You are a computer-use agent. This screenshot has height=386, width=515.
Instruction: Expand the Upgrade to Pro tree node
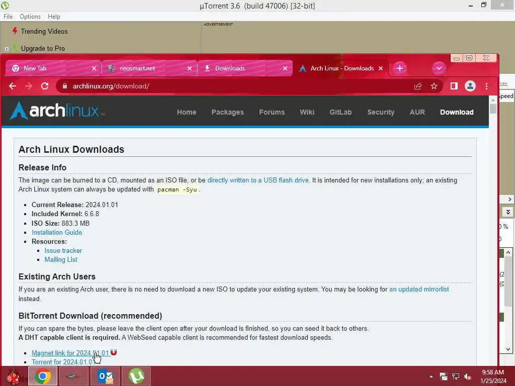7,49
